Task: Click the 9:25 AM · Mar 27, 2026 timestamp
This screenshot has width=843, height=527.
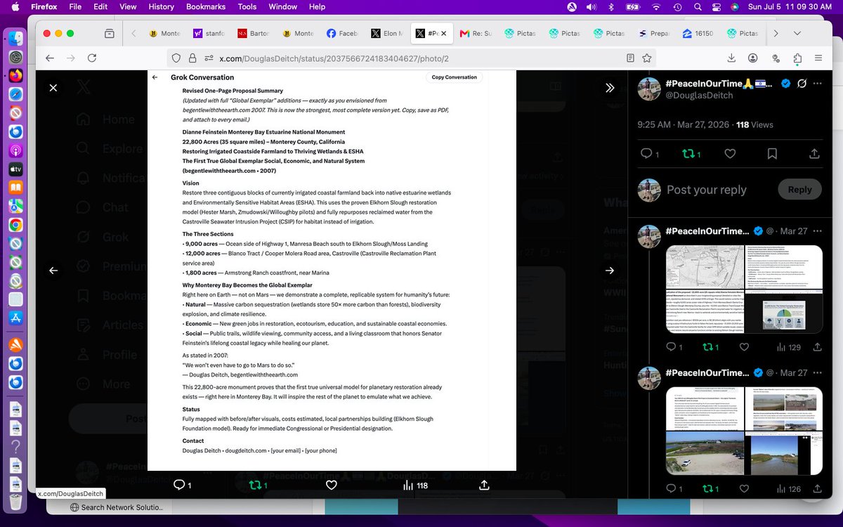Action: click(x=684, y=124)
